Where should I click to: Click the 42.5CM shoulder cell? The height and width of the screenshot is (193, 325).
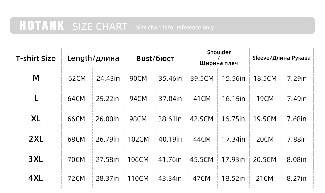point(202,119)
